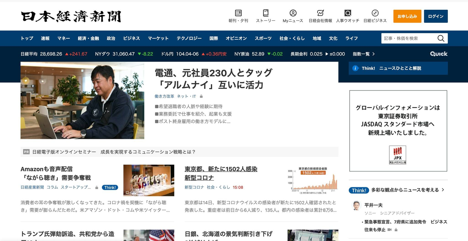The height and width of the screenshot is (241, 468).
Task: Select the 社会・くらし navigation tab
Action: (x=292, y=38)
